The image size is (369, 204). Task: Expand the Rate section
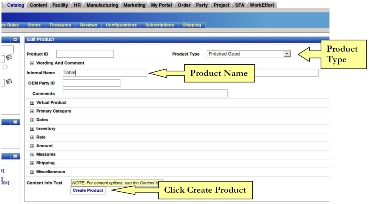[x=32, y=138]
